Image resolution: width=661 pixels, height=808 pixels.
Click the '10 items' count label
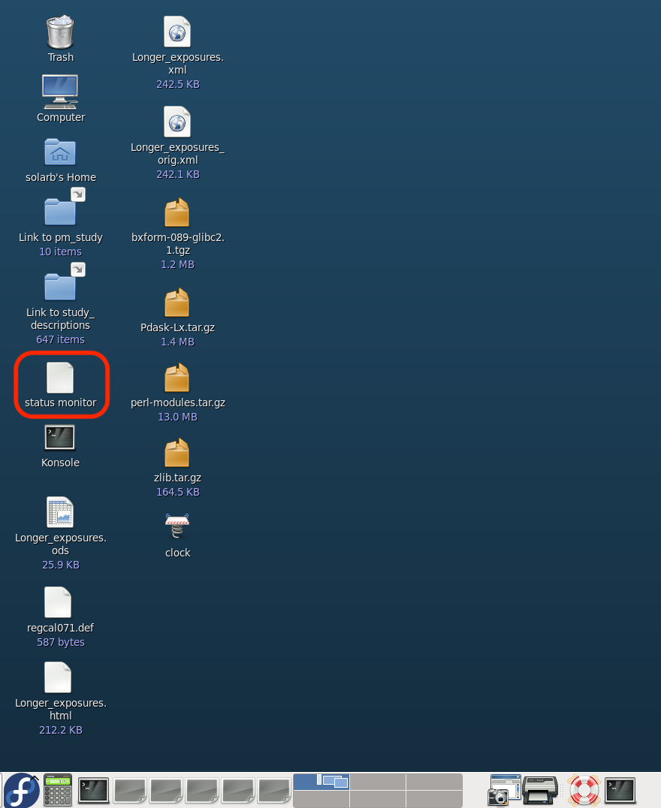pyautogui.click(x=60, y=252)
